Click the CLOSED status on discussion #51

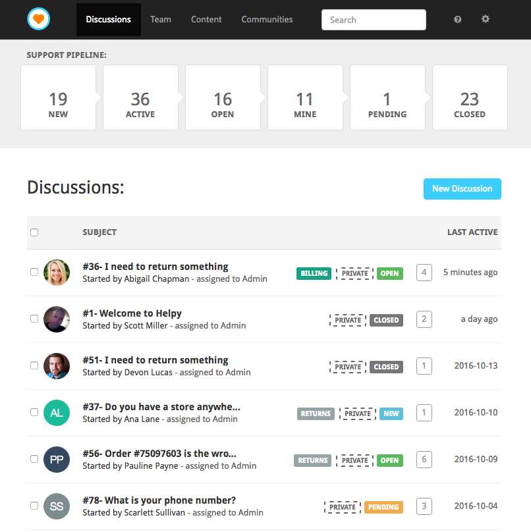(x=386, y=367)
